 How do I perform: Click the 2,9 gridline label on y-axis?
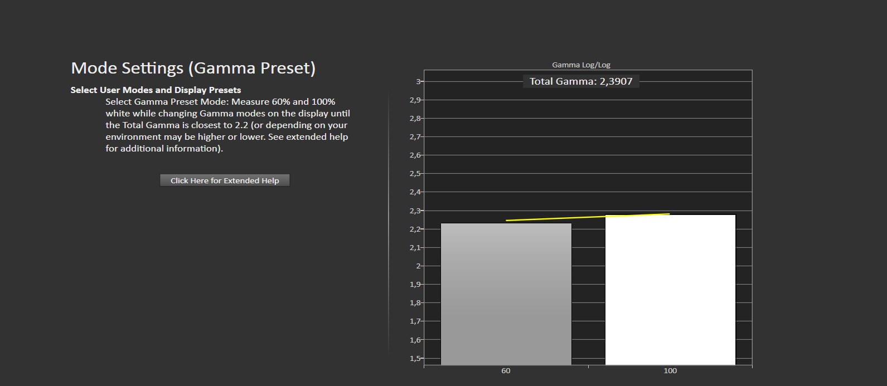pos(415,100)
